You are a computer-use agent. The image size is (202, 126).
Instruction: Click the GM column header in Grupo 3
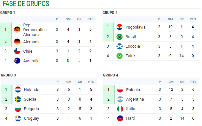coord(69,82)
